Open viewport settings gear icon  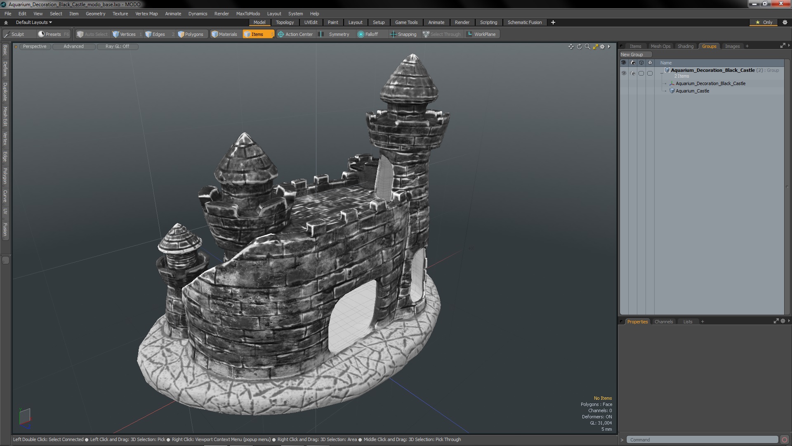click(603, 47)
